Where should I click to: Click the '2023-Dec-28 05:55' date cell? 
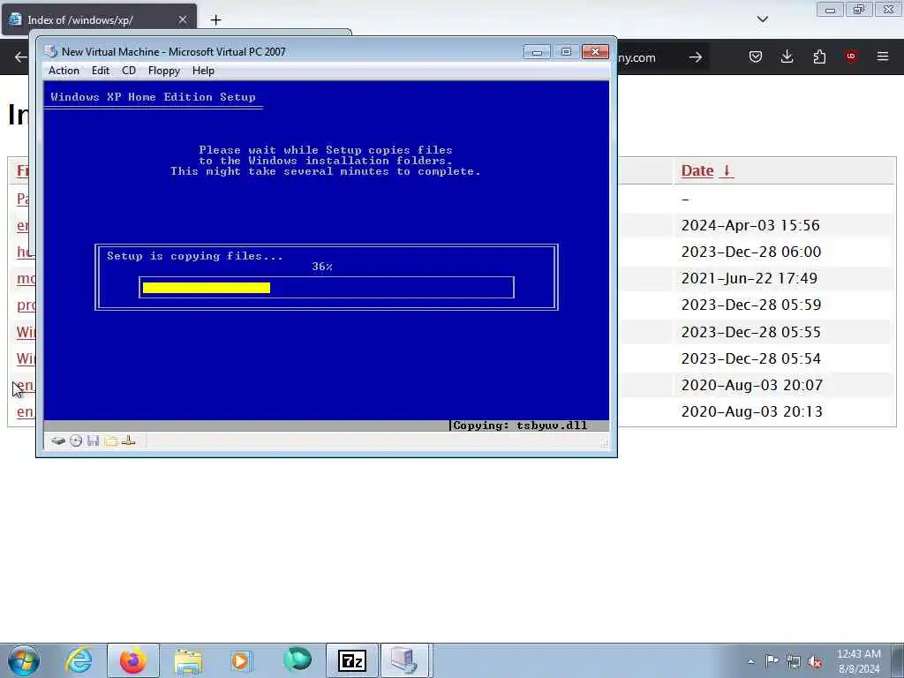(750, 332)
